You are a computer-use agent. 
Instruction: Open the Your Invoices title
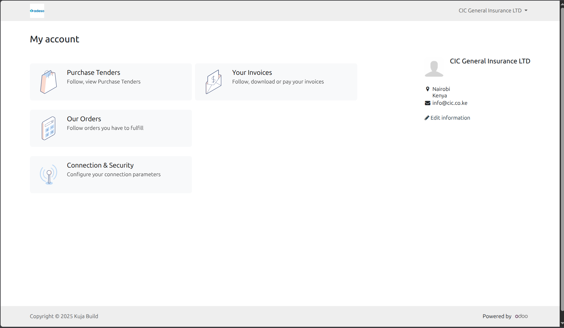(252, 72)
